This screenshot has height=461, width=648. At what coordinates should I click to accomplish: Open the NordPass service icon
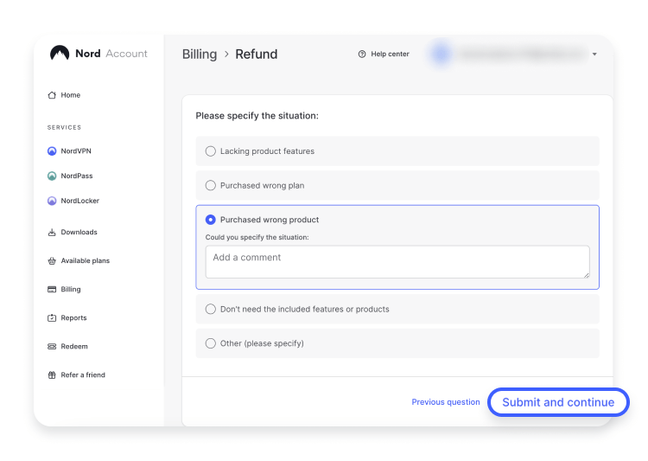(52, 176)
